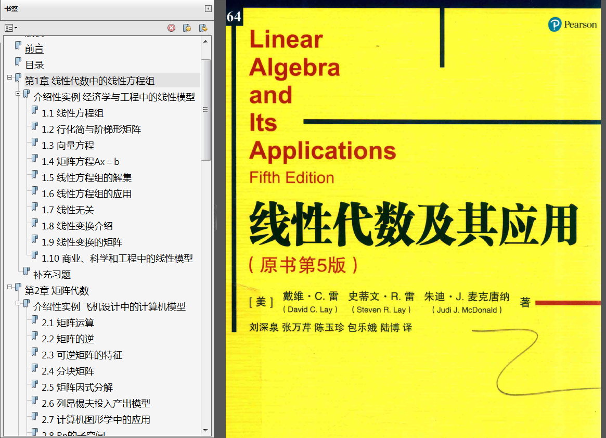Click bookmarks panel scroll down arrow
The height and width of the screenshot is (438, 606).
click(205, 430)
